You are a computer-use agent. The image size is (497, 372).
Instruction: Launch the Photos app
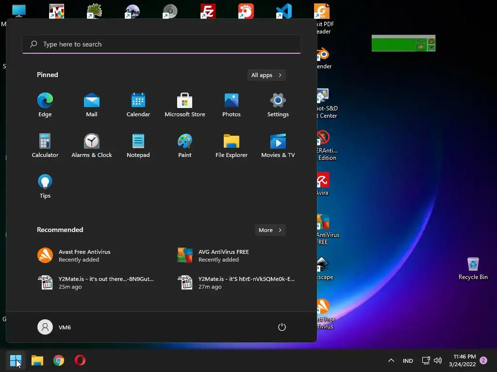click(x=232, y=105)
